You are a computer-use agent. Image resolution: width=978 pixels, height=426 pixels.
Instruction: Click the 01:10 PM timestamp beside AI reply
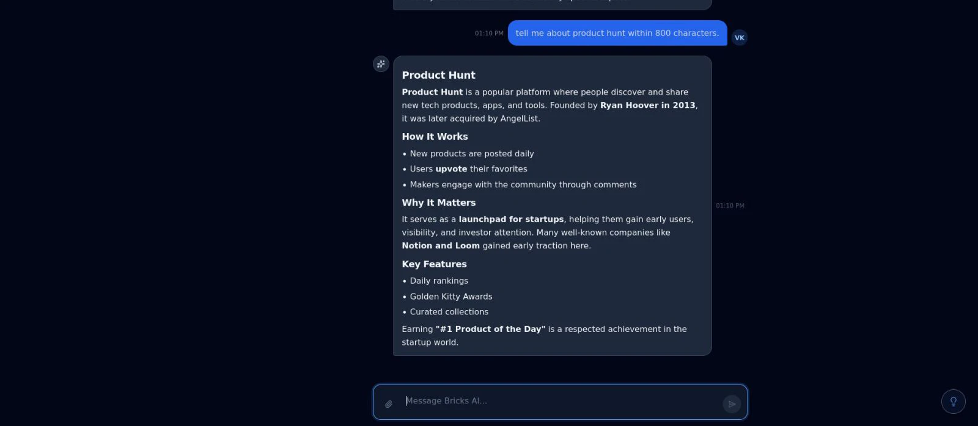click(x=730, y=206)
